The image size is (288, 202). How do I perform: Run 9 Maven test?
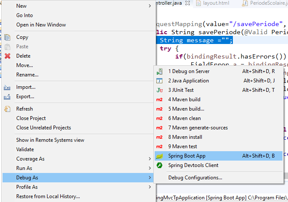[219, 146]
